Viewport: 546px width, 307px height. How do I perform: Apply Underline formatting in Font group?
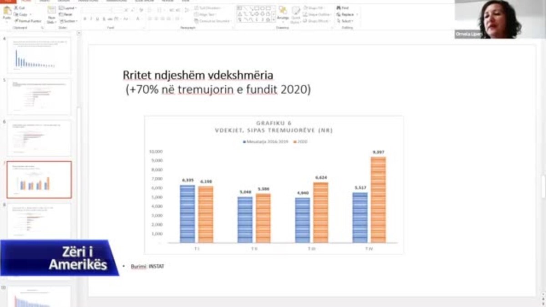[x=97, y=19]
